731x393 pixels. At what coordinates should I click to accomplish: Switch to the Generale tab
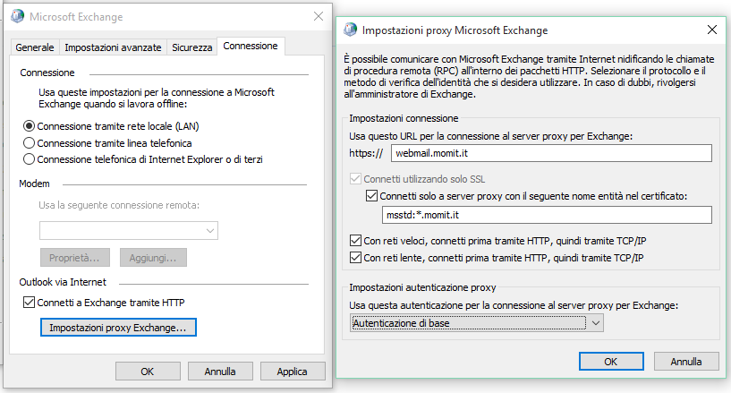coord(35,47)
